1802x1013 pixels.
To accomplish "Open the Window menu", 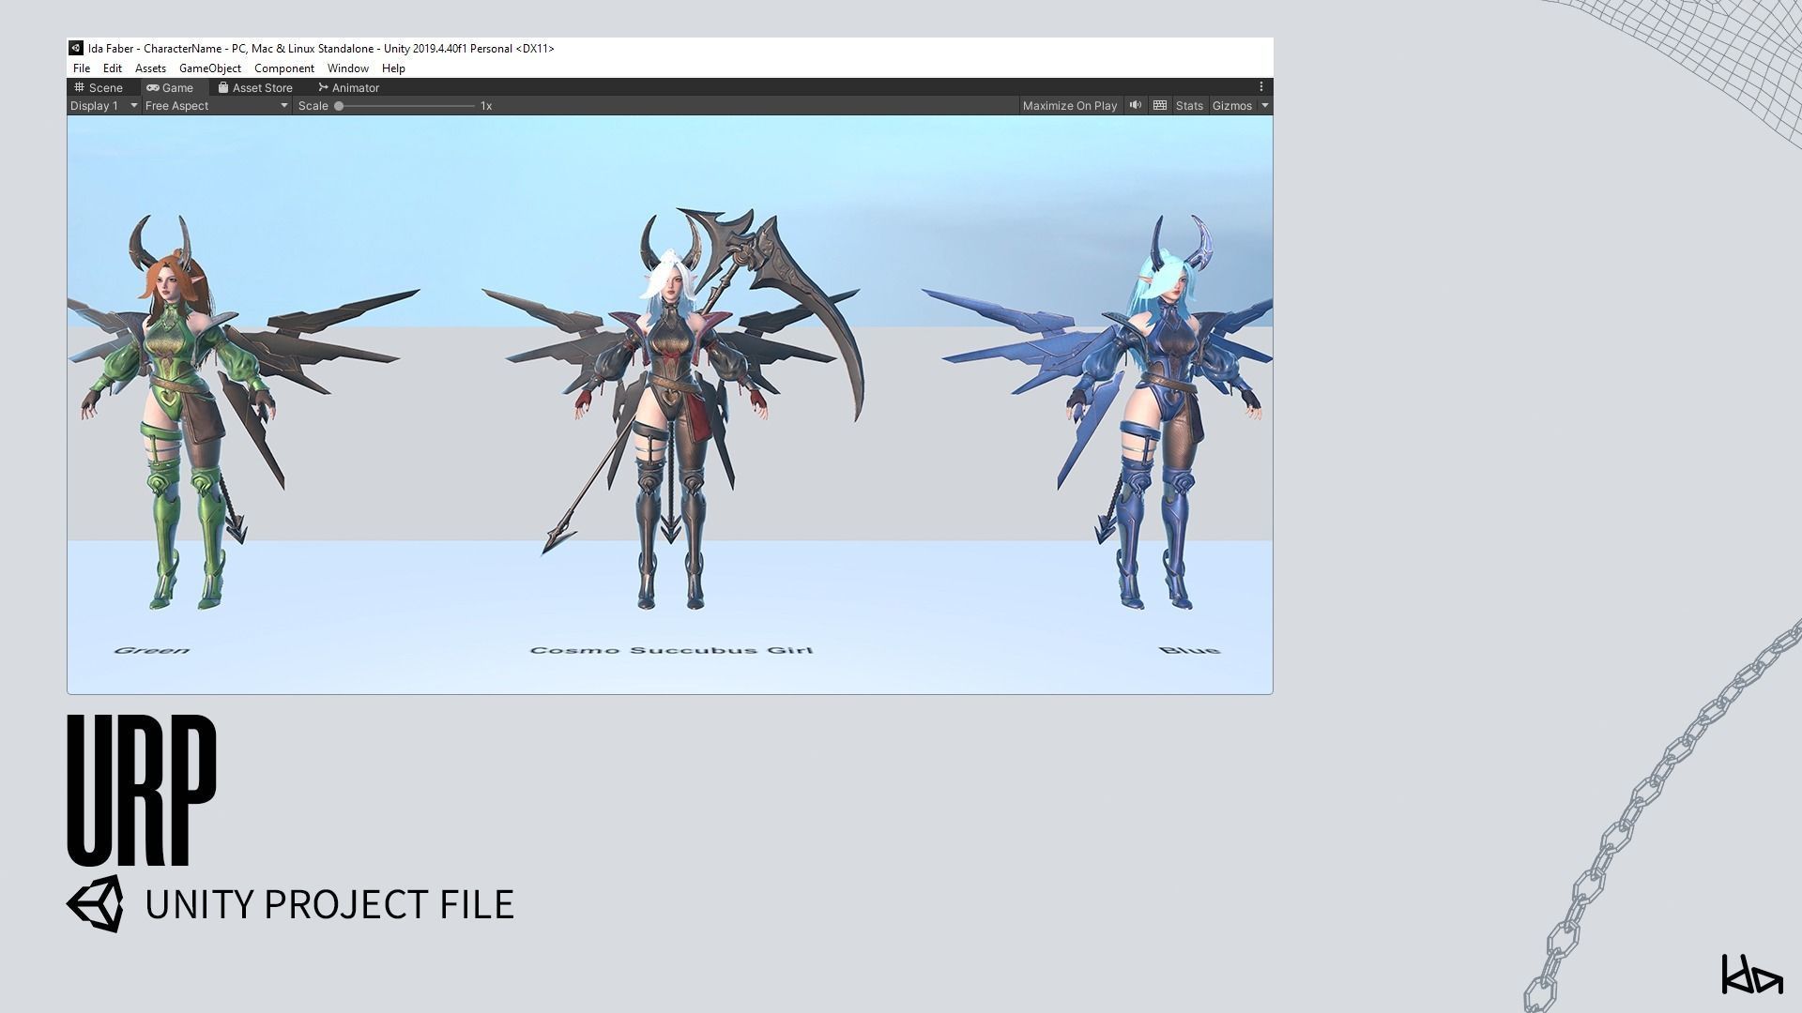I will (348, 68).
